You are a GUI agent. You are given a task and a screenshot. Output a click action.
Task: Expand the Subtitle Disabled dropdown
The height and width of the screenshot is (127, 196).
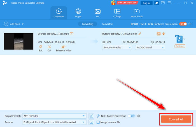click(117, 48)
